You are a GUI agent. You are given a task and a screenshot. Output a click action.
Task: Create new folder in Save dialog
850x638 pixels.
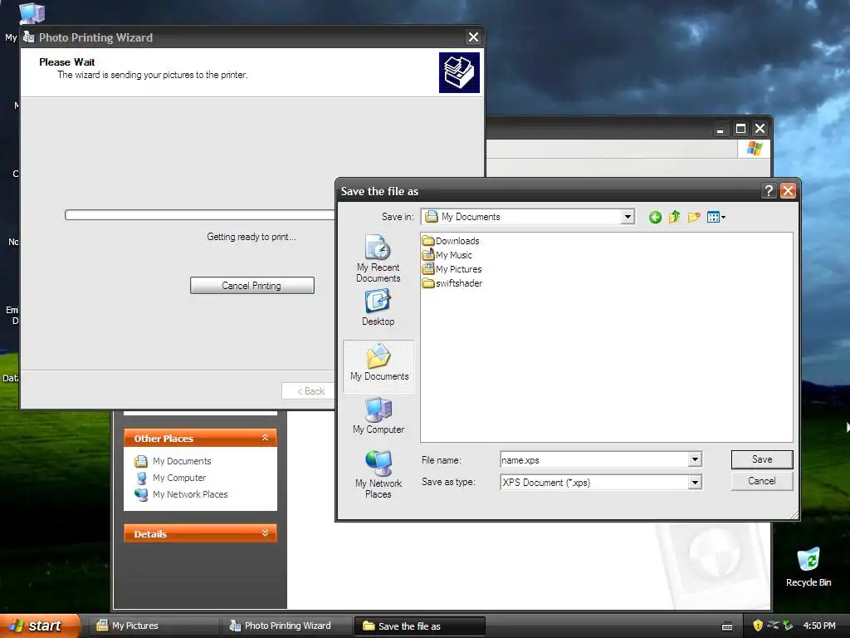tap(694, 218)
